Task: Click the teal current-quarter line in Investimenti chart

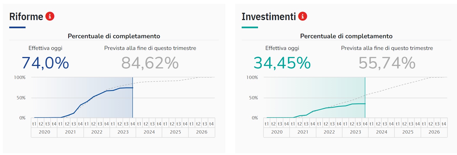Action: (x=365, y=98)
